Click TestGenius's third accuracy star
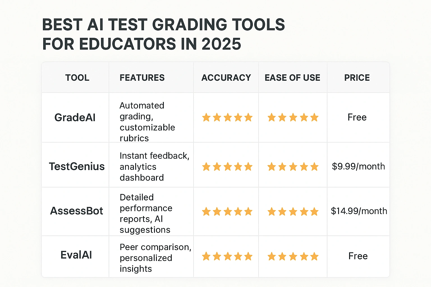Viewport: 431px width, 287px height. point(227,167)
